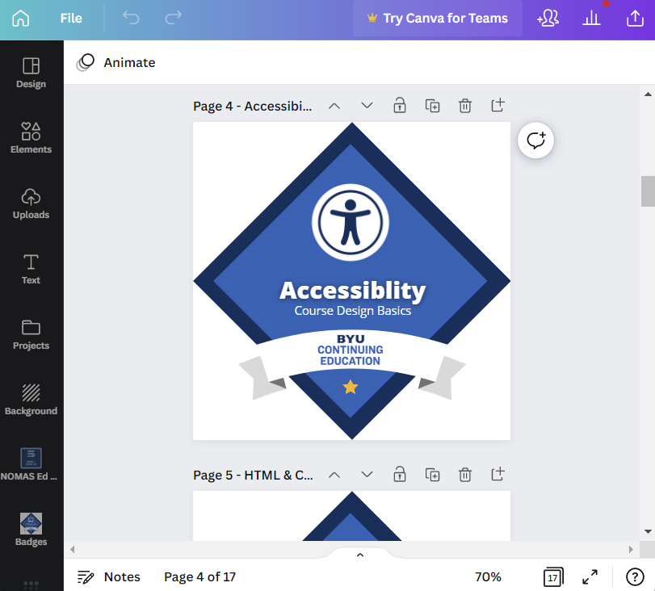Toggle lock on Page 4
This screenshot has width=655, height=591.
pyautogui.click(x=399, y=105)
